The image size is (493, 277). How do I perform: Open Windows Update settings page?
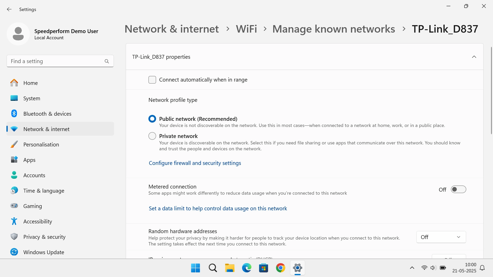pyautogui.click(x=44, y=252)
